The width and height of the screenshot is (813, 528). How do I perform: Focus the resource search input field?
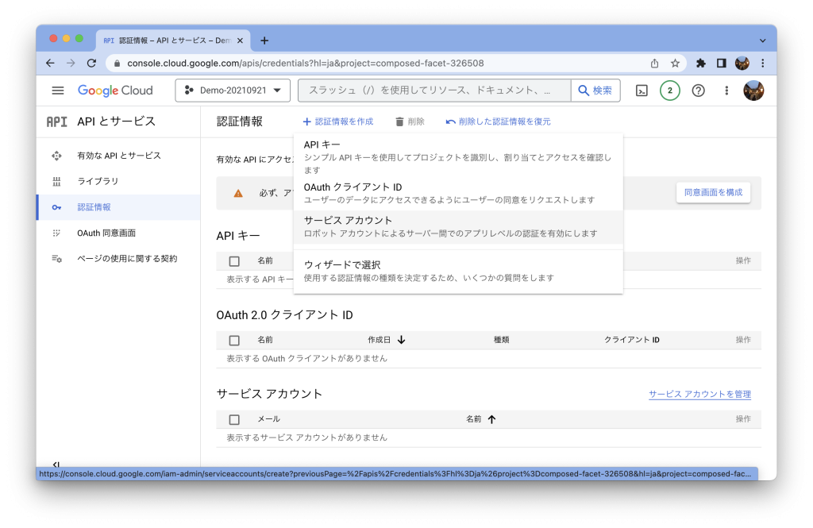pyautogui.click(x=434, y=91)
